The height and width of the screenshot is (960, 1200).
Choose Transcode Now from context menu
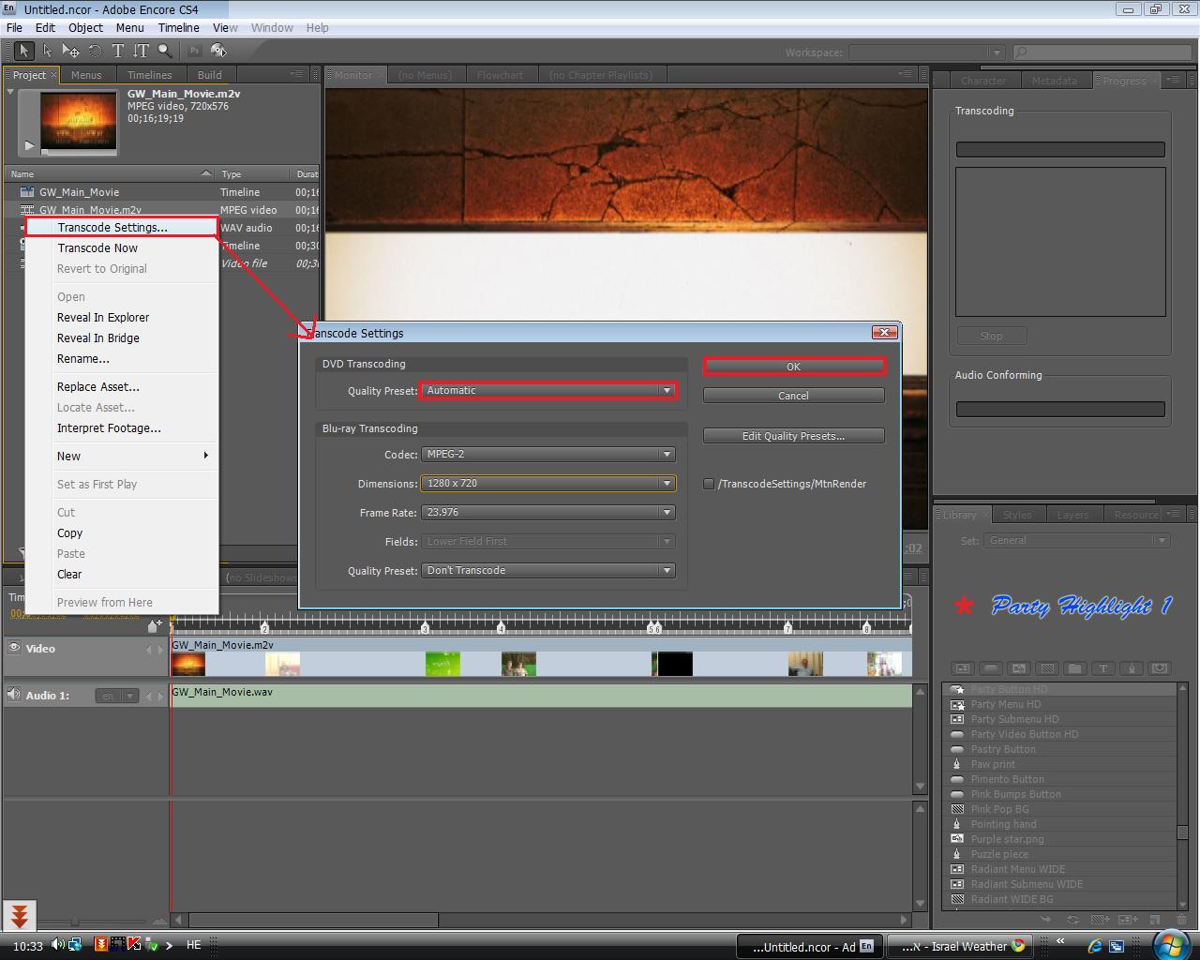[97, 248]
